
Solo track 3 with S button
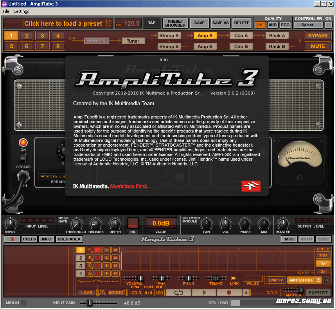[x=106, y=266]
